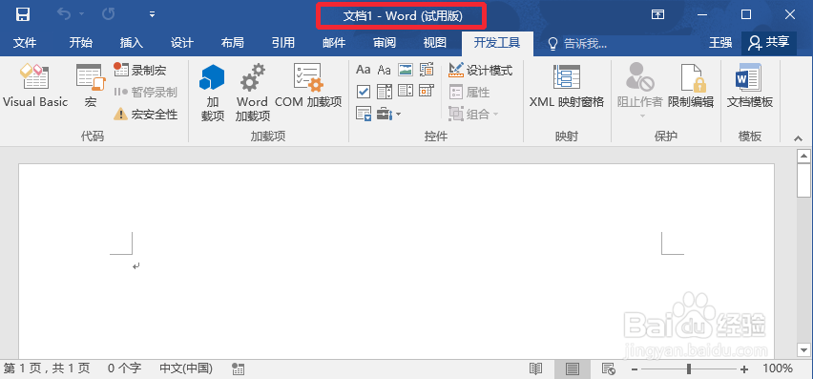Click the 中文(中国) language indicator
The image size is (813, 379).
coord(186,368)
